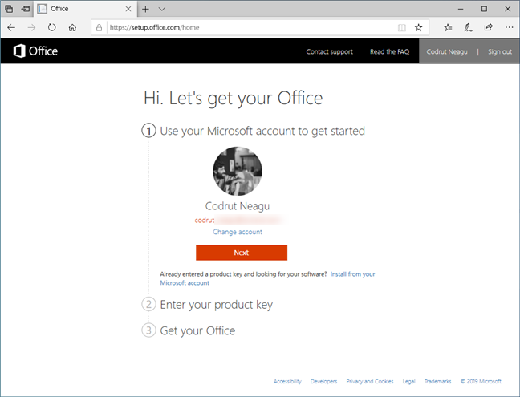The height and width of the screenshot is (397, 520).
Task: Toggle Reading view in the address bar
Action: pyautogui.click(x=401, y=27)
